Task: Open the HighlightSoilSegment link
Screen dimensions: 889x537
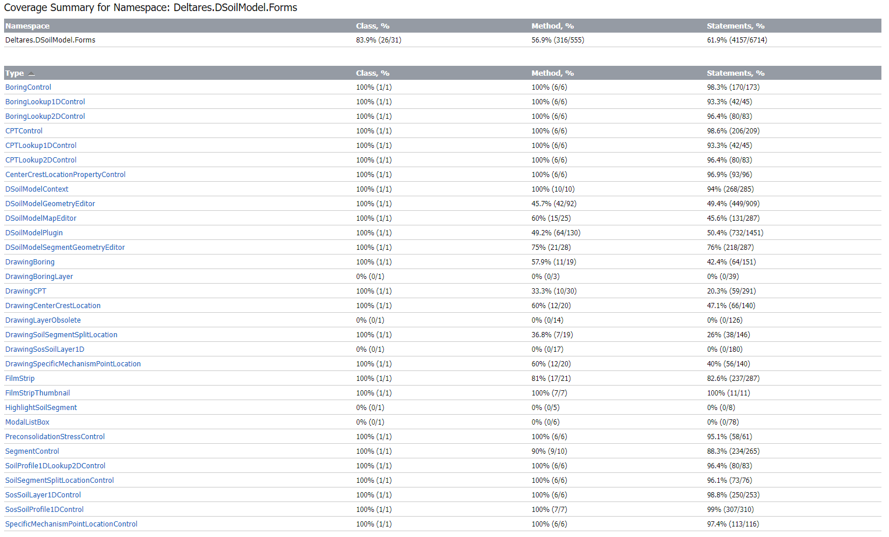Action: pos(41,408)
